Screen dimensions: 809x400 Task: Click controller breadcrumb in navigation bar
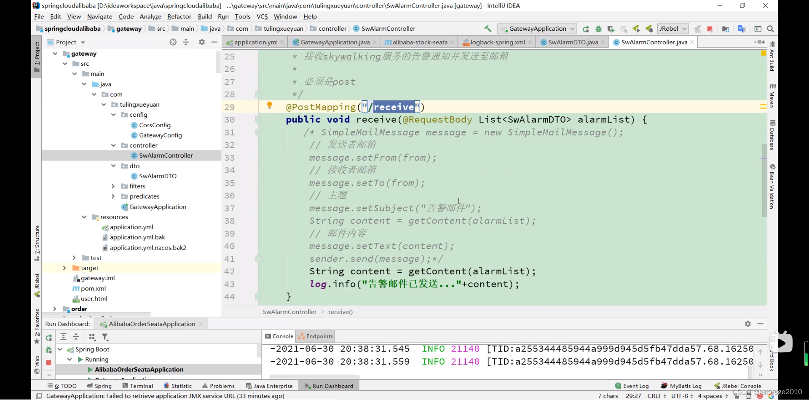click(332, 29)
